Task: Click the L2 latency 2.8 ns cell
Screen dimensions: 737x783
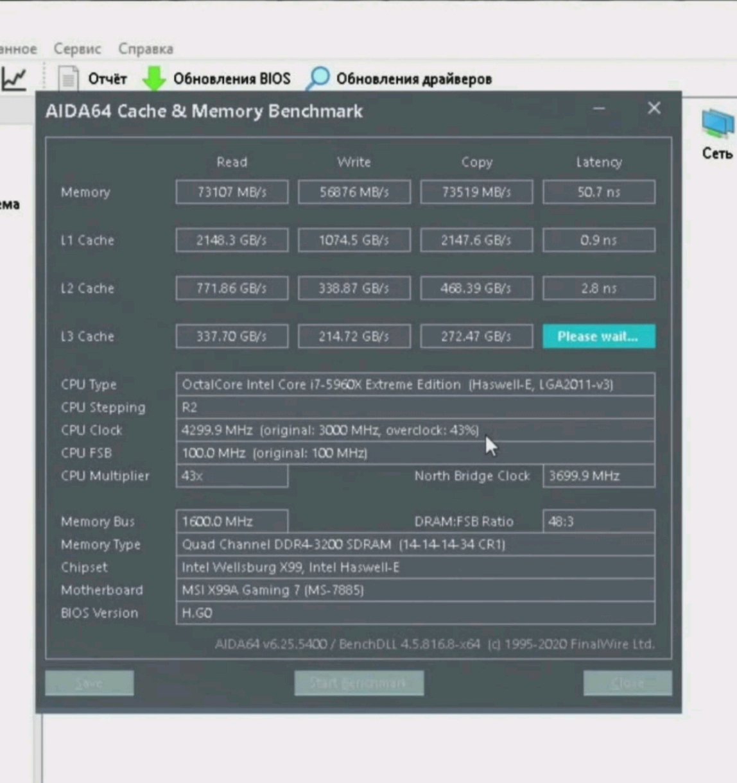Action: pos(599,288)
